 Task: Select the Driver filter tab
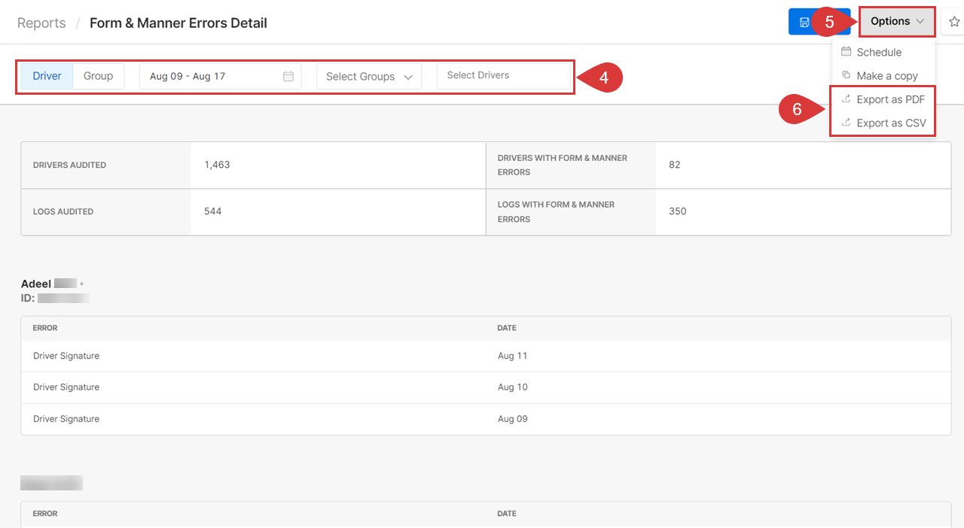pyautogui.click(x=47, y=76)
